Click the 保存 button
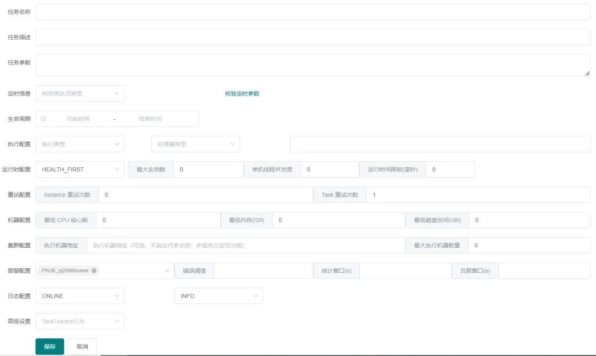596x356 pixels. 50,347
